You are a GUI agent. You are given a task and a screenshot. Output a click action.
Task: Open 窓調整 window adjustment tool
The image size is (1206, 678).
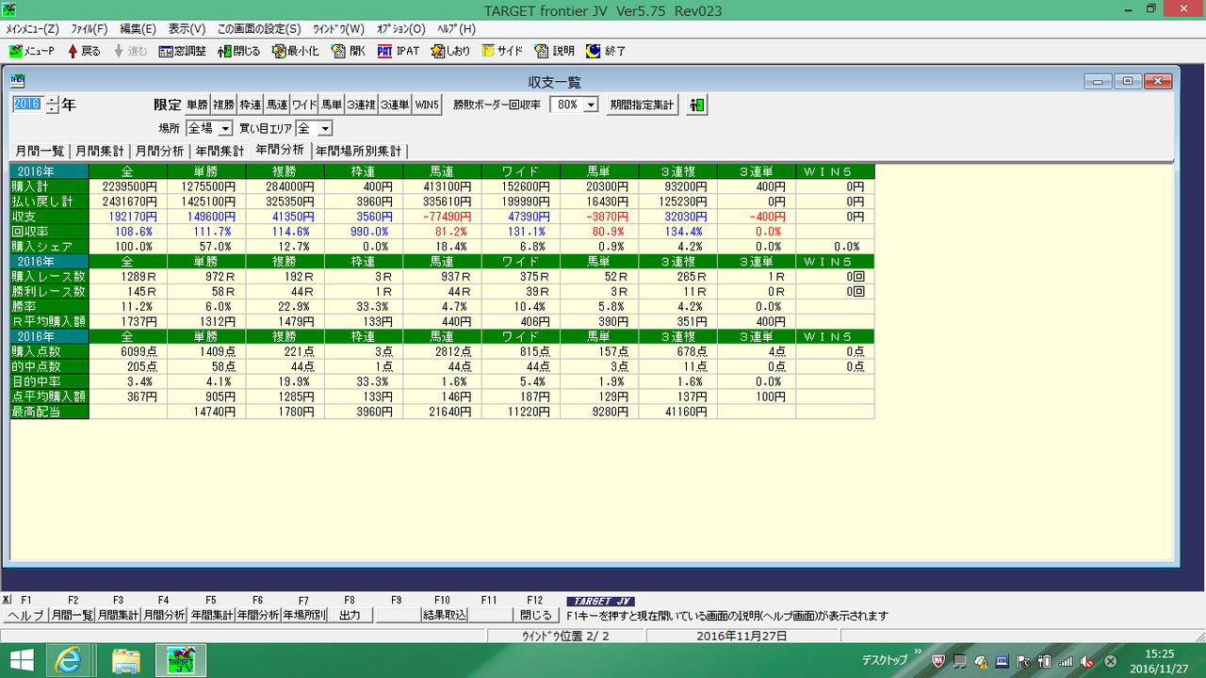point(182,51)
